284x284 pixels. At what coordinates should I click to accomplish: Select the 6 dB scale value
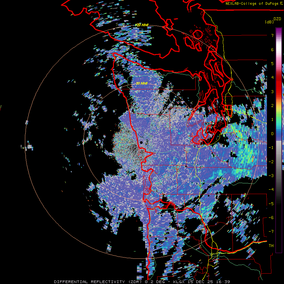pyautogui.click(x=272, y=50)
